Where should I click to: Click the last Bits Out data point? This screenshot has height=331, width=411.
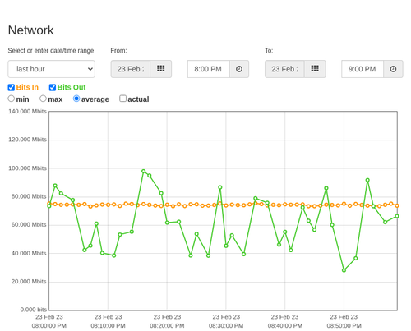pyautogui.click(x=397, y=216)
